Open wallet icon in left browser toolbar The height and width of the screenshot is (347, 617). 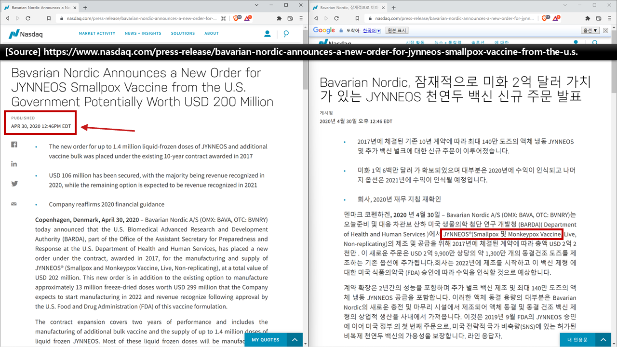coord(290,18)
